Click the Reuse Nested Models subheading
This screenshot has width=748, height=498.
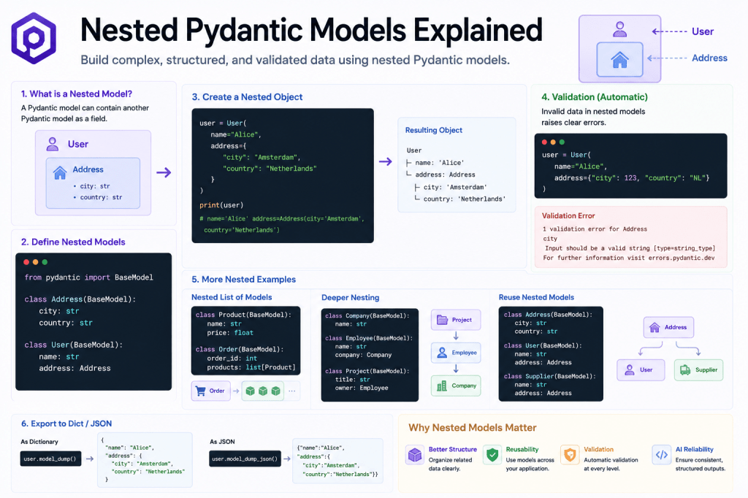[x=536, y=297]
